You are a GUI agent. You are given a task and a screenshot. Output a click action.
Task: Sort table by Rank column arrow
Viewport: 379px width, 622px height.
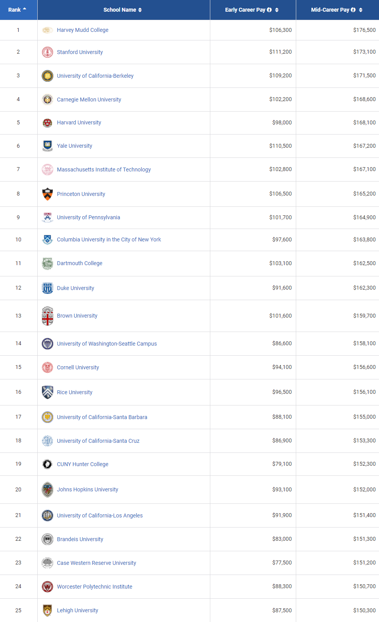click(24, 9)
